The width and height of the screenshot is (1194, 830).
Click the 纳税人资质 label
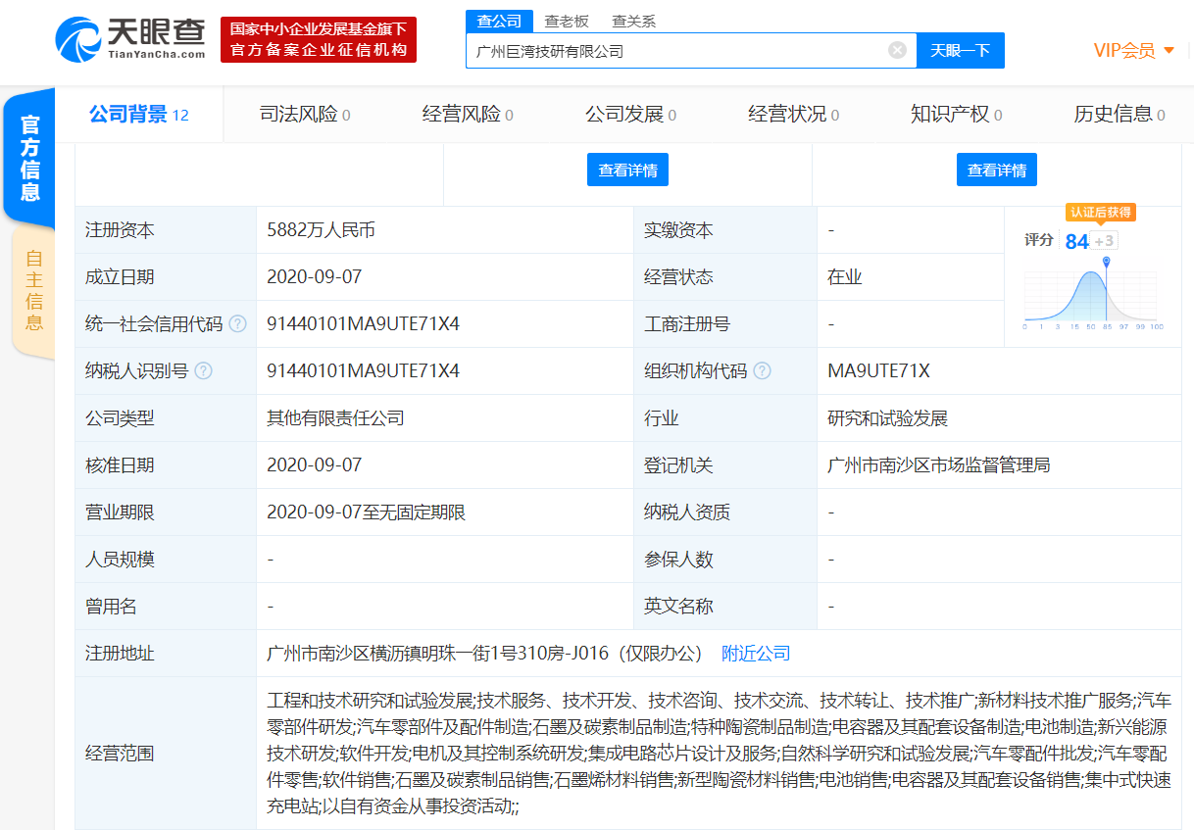(x=687, y=513)
